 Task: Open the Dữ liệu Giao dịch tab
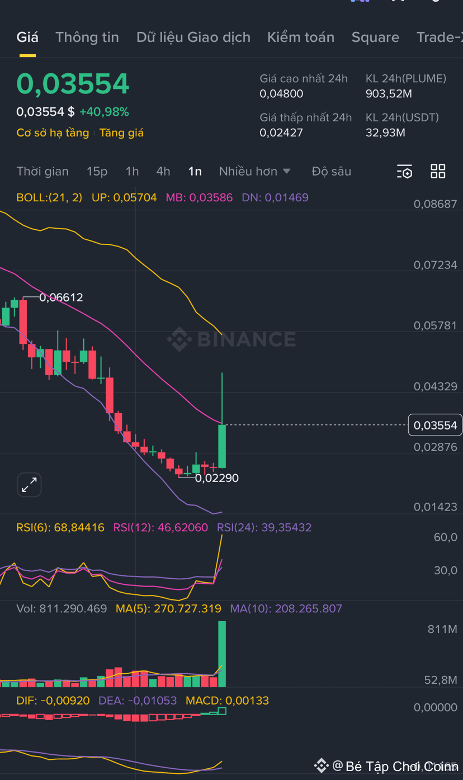(193, 37)
